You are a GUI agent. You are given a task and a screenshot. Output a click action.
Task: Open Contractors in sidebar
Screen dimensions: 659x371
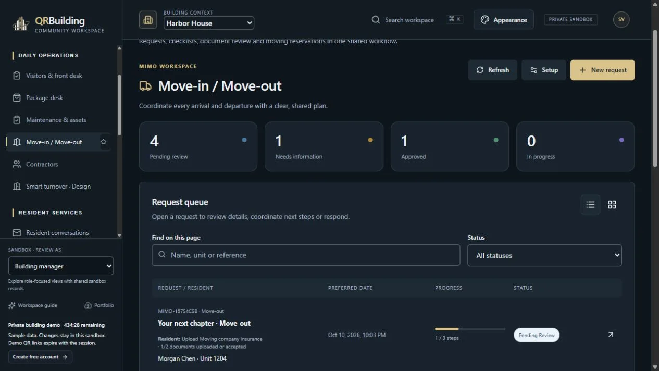point(42,164)
